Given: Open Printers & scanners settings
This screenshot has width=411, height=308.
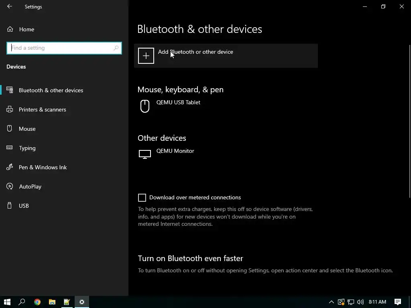Looking at the screenshot, I should (64, 109).
